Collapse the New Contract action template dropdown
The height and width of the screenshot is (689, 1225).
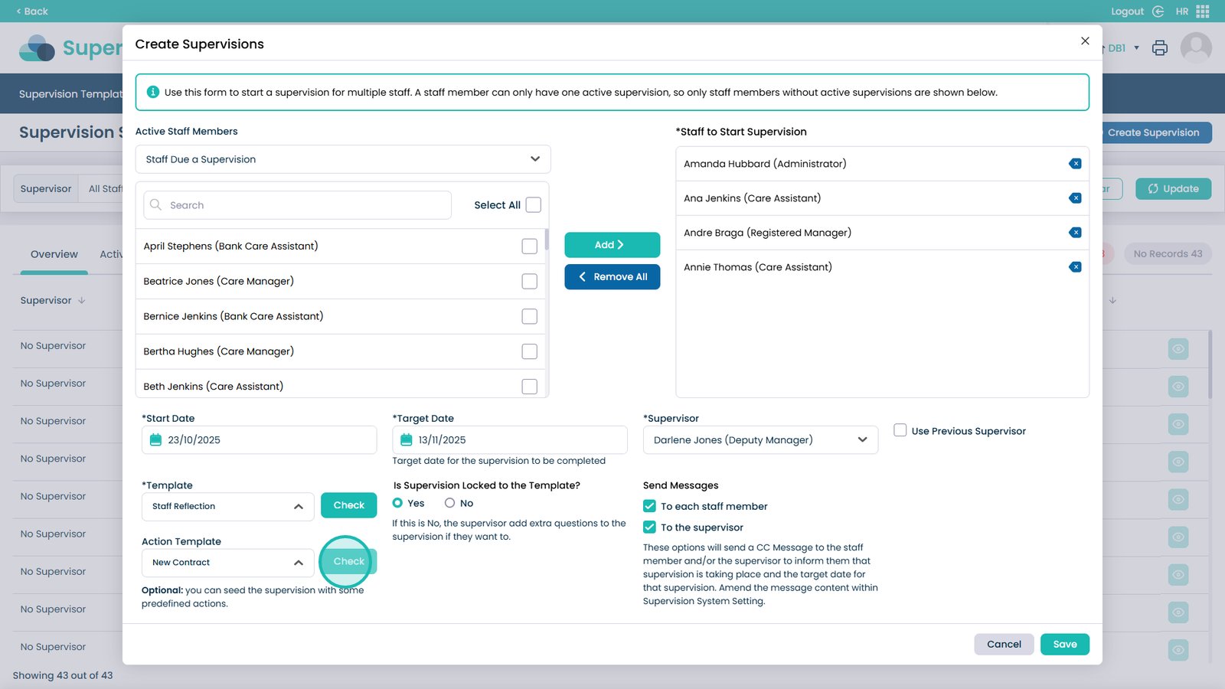tap(228, 563)
